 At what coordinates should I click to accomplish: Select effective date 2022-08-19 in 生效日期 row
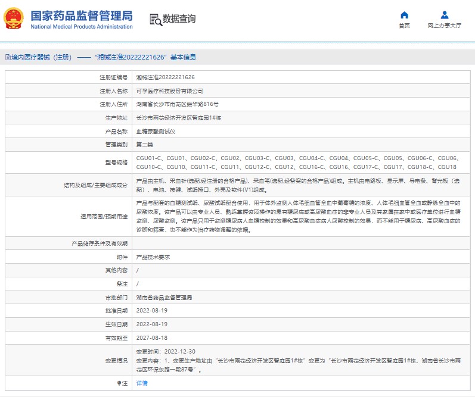pyautogui.click(x=152, y=324)
